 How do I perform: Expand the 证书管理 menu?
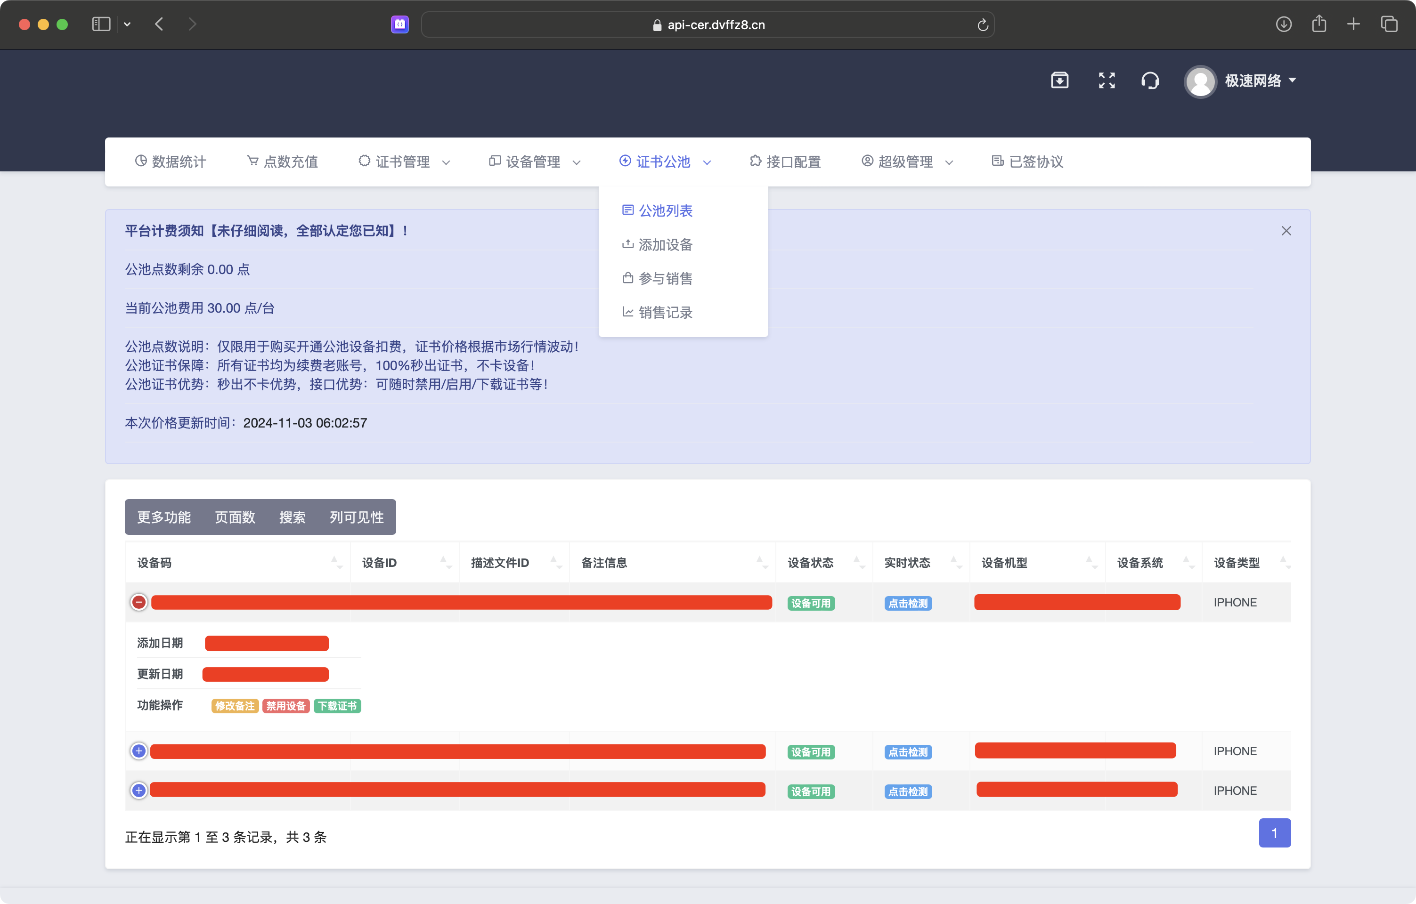(405, 161)
